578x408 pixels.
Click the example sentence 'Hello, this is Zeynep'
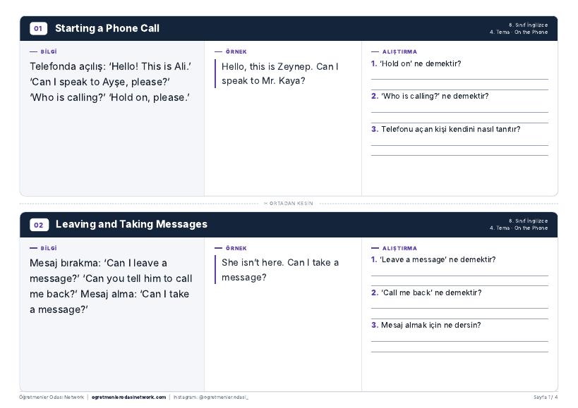click(279, 73)
